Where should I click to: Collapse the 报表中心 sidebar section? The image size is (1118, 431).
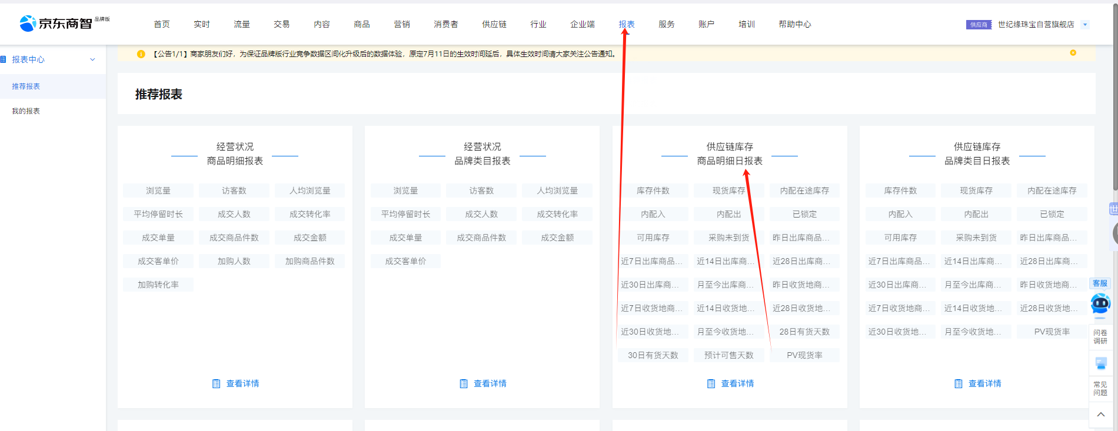[x=92, y=59]
